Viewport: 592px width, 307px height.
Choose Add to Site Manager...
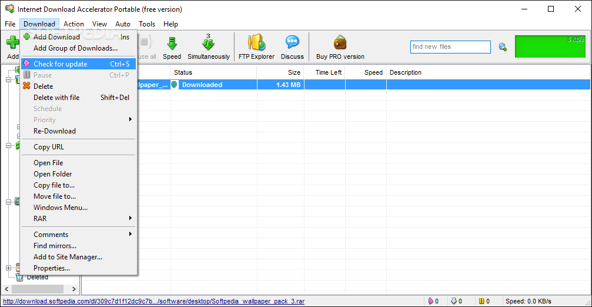pos(79,257)
